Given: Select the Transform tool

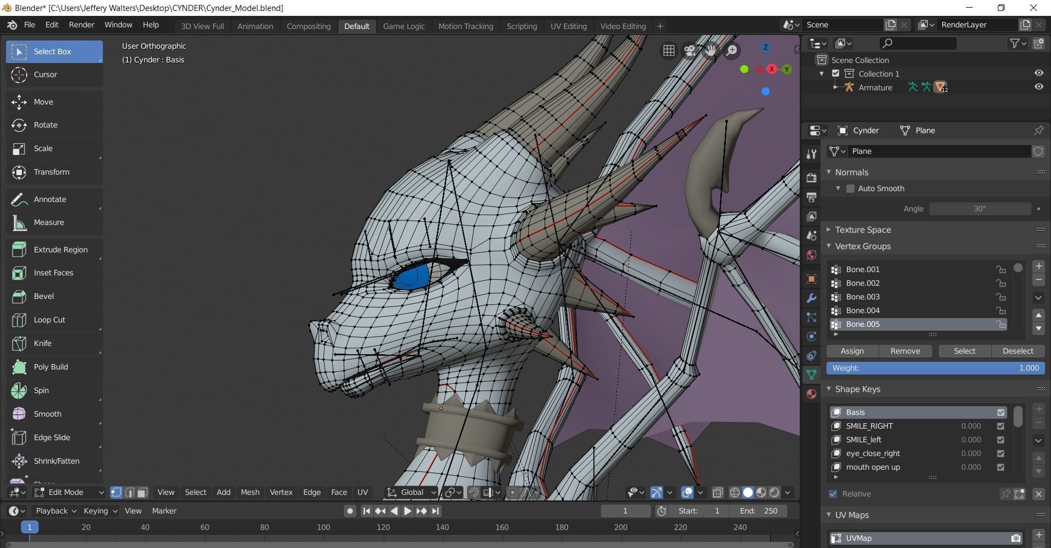Looking at the screenshot, I should (54, 172).
